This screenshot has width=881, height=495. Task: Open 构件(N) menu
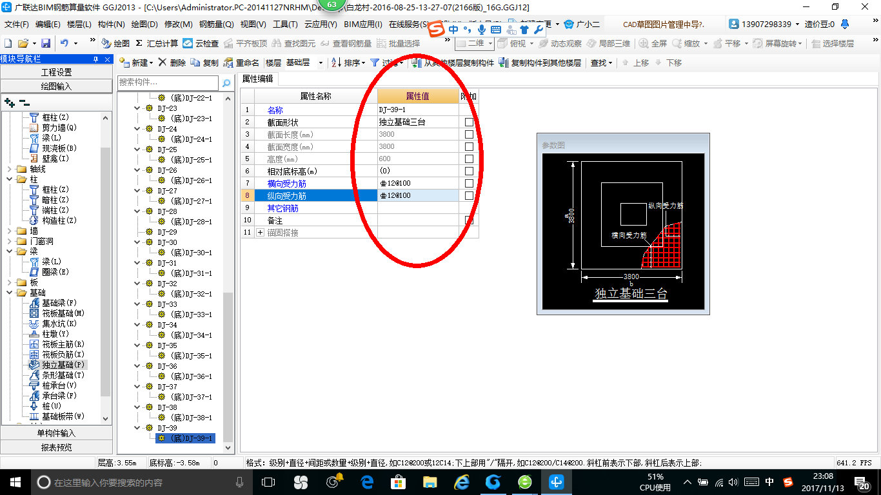click(111, 24)
